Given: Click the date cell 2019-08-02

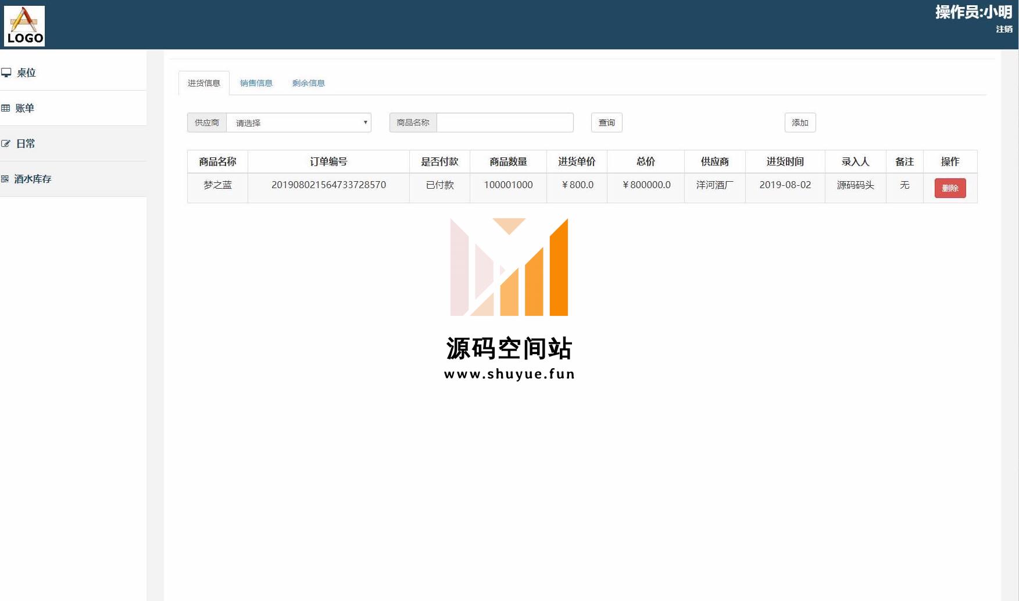Looking at the screenshot, I should click(x=785, y=188).
